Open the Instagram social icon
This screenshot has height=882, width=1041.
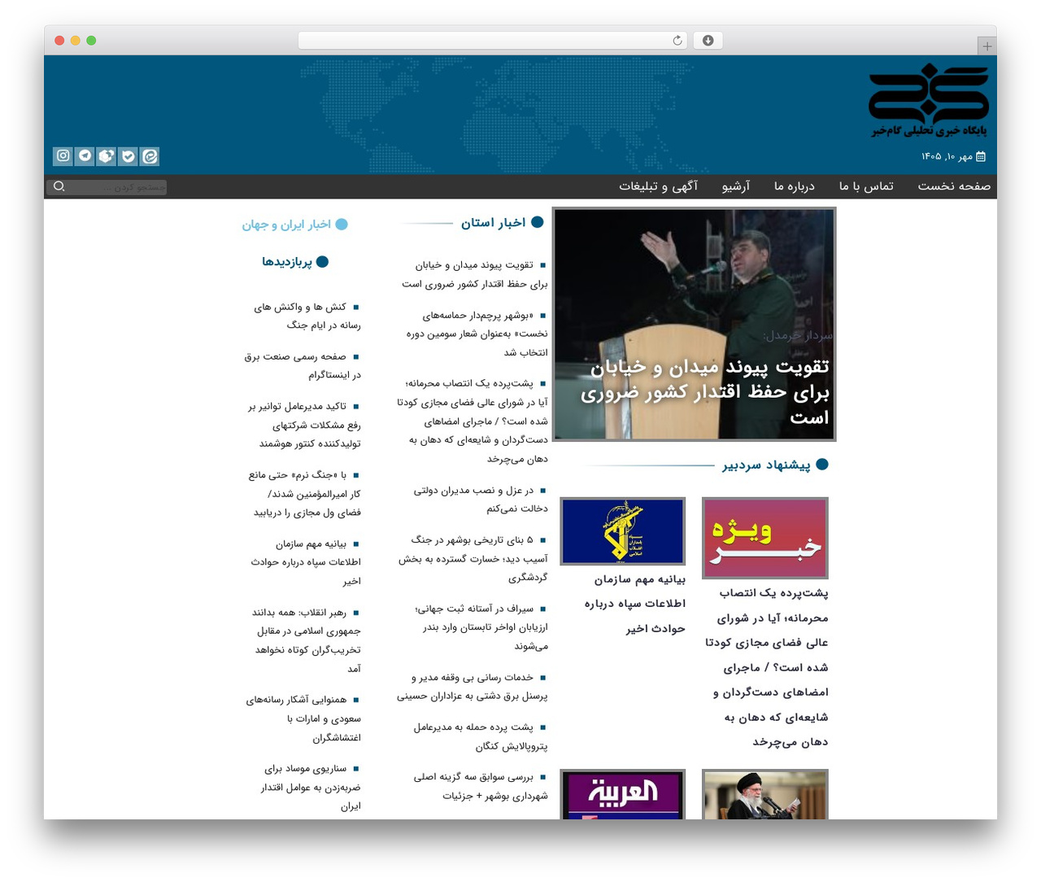[63, 155]
